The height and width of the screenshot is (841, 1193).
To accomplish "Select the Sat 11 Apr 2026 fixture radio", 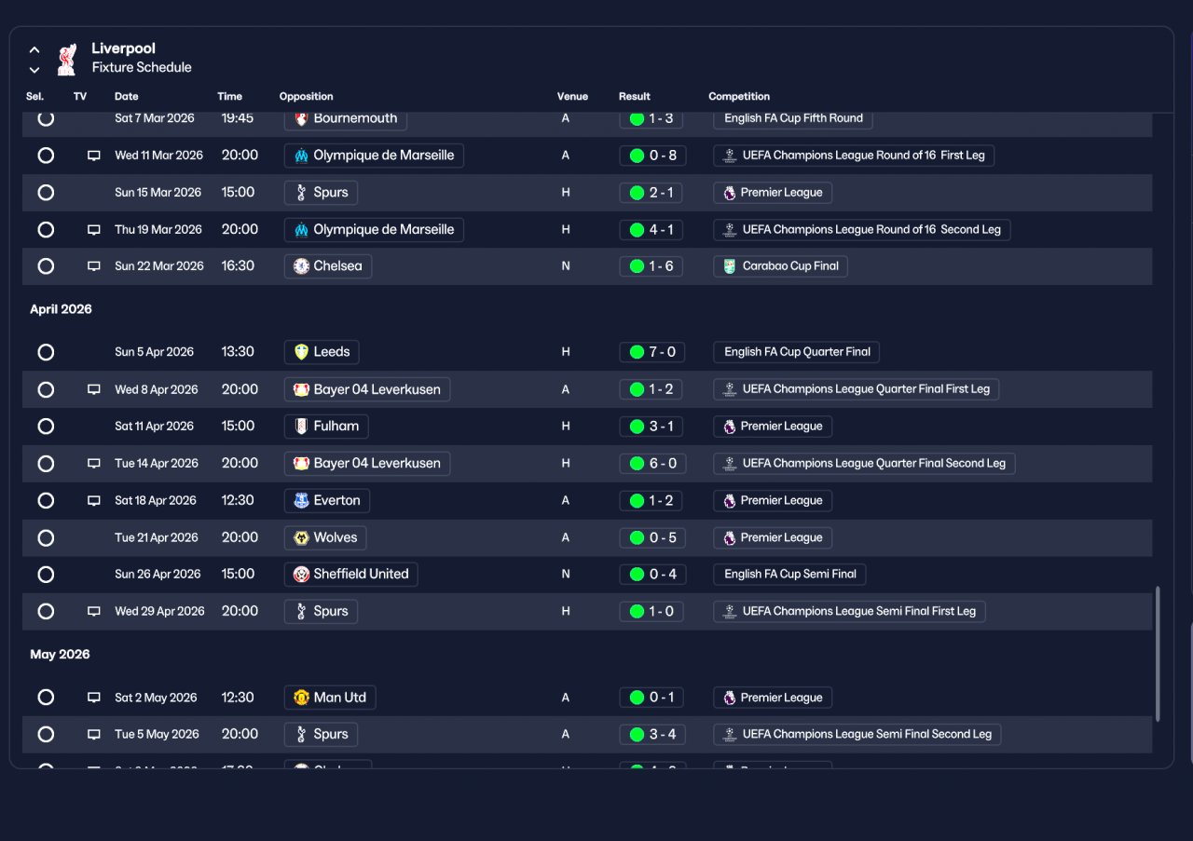I will tap(46, 427).
